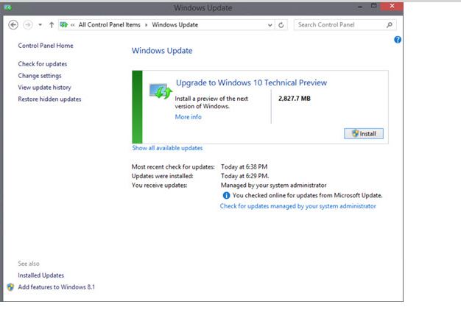Click the Windows Update title bar icon
Screen dimensions: 461x310
tap(7, 8)
